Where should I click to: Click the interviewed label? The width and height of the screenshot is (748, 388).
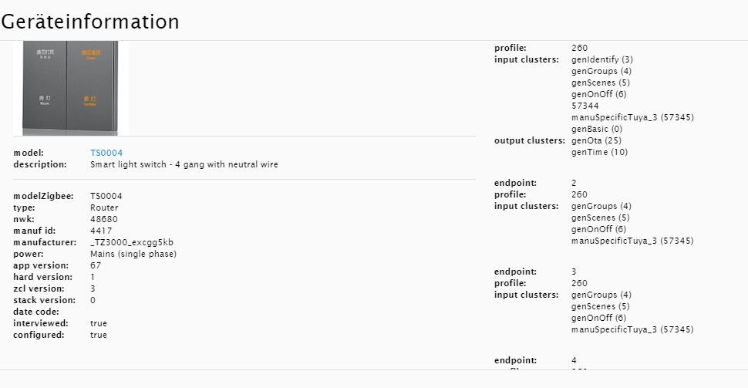coord(41,323)
